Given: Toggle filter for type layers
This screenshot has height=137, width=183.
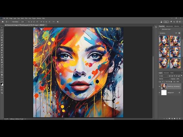Looking at the screenshot, I should tap(174, 76).
